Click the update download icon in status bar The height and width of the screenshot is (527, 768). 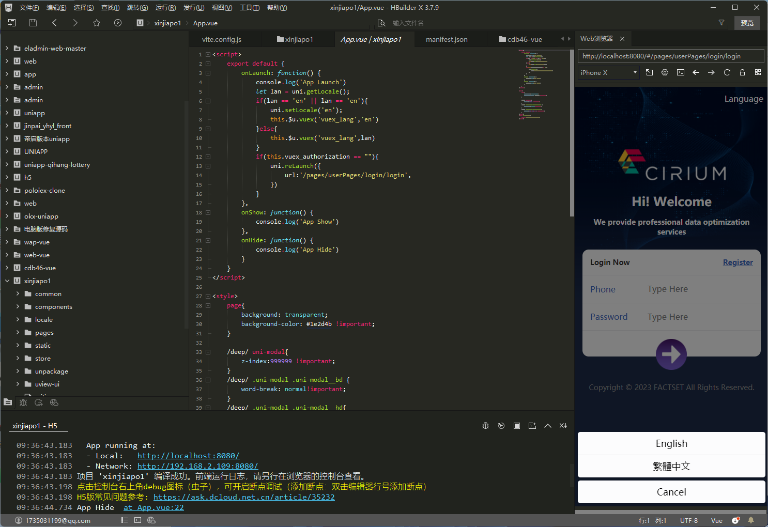[x=736, y=520]
